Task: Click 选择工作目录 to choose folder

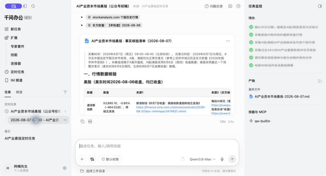Action: [x=93, y=171]
